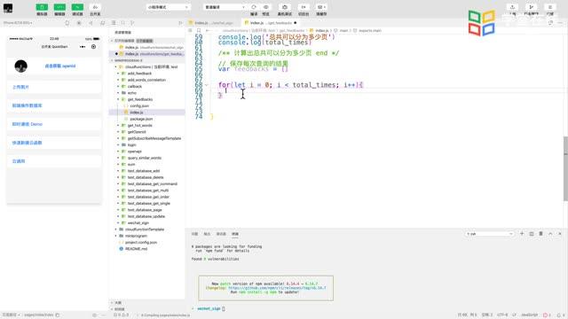
Task: Open README.md file
Action: [136, 249]
